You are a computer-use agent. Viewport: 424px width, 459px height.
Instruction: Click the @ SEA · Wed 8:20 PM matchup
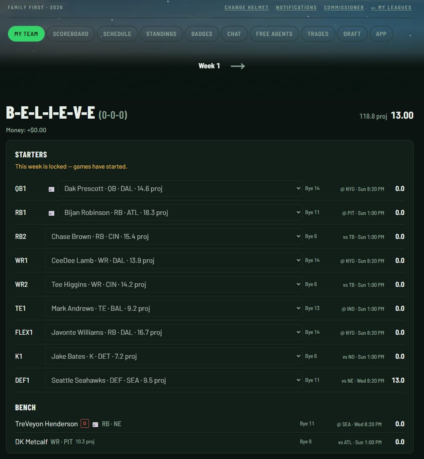(359, 425)
